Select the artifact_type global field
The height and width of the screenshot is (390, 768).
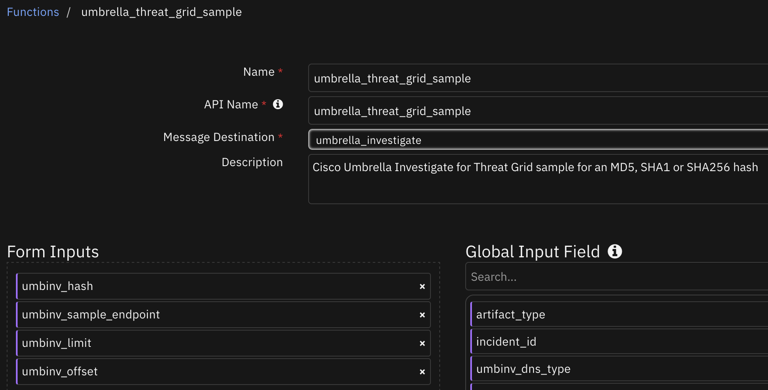pos(619,314)
